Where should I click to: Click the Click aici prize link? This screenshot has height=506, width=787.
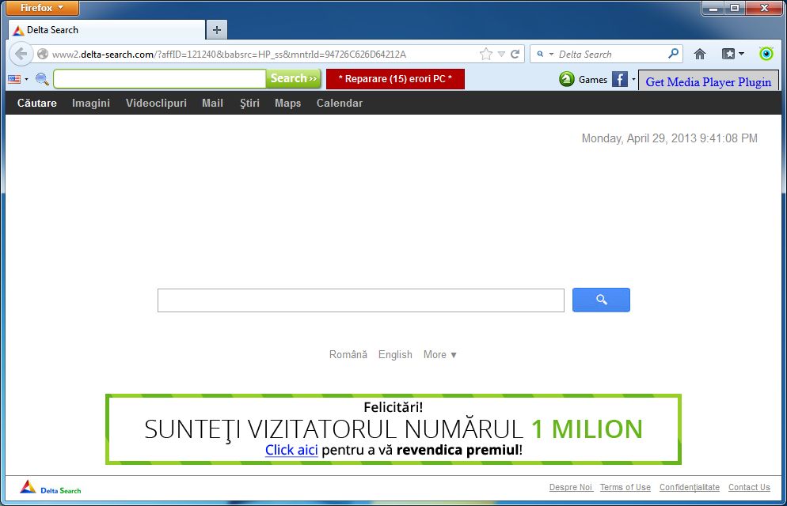[291, 450]
